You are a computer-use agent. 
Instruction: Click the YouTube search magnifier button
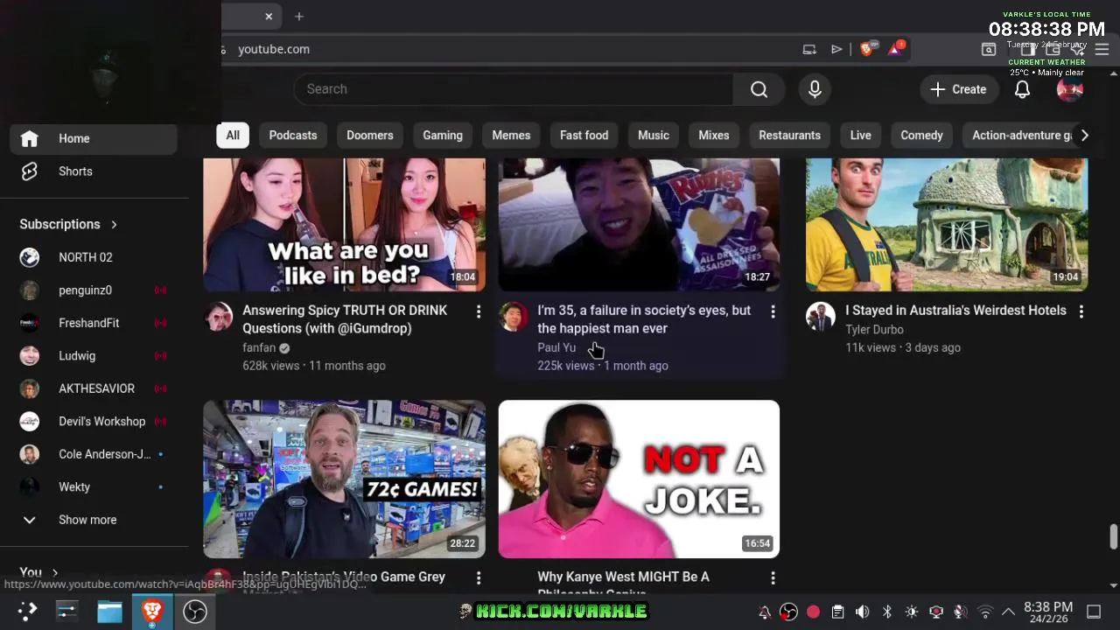[x=759, y=89]
